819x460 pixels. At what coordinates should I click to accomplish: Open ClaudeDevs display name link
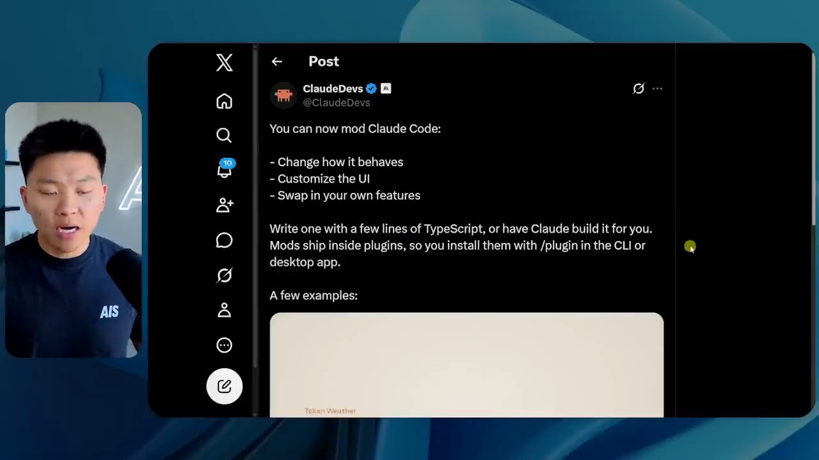click(x=333, y=89)
